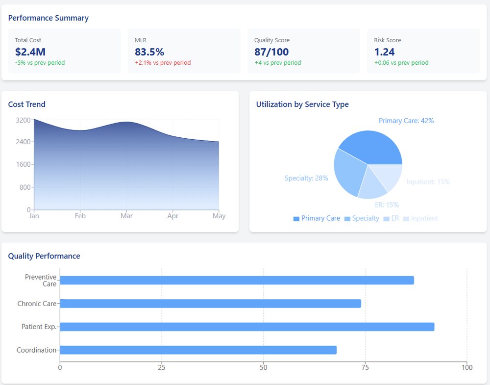
Task: Click the Coordination axis label
Action: 37,350
